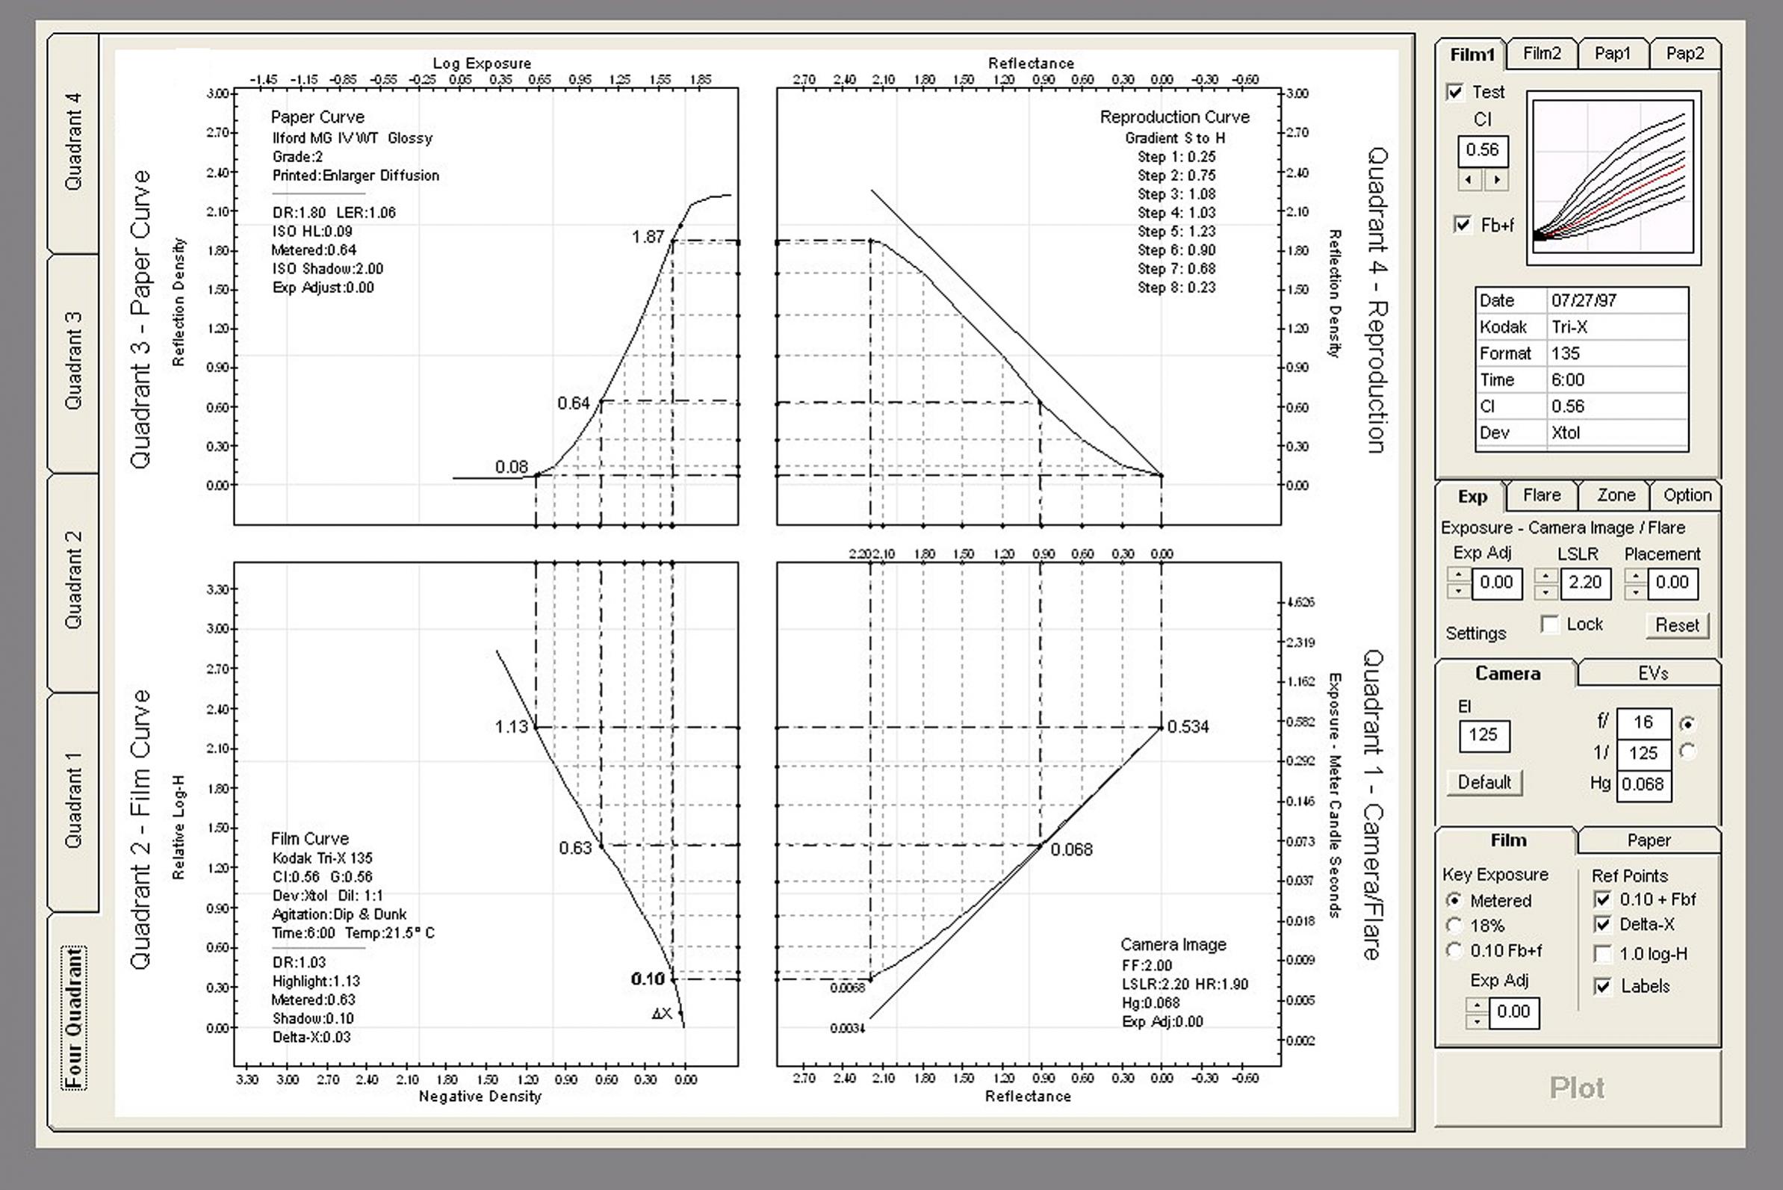Screen dimensions: 1783x1190
Task: Click the LSLR field showing 2.20
Action: click(1585, 583)
